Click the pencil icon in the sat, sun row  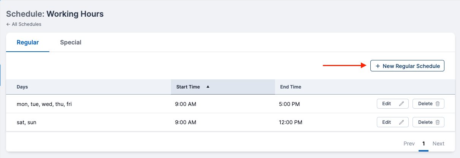pyautogui.click(x=402, y=122)
